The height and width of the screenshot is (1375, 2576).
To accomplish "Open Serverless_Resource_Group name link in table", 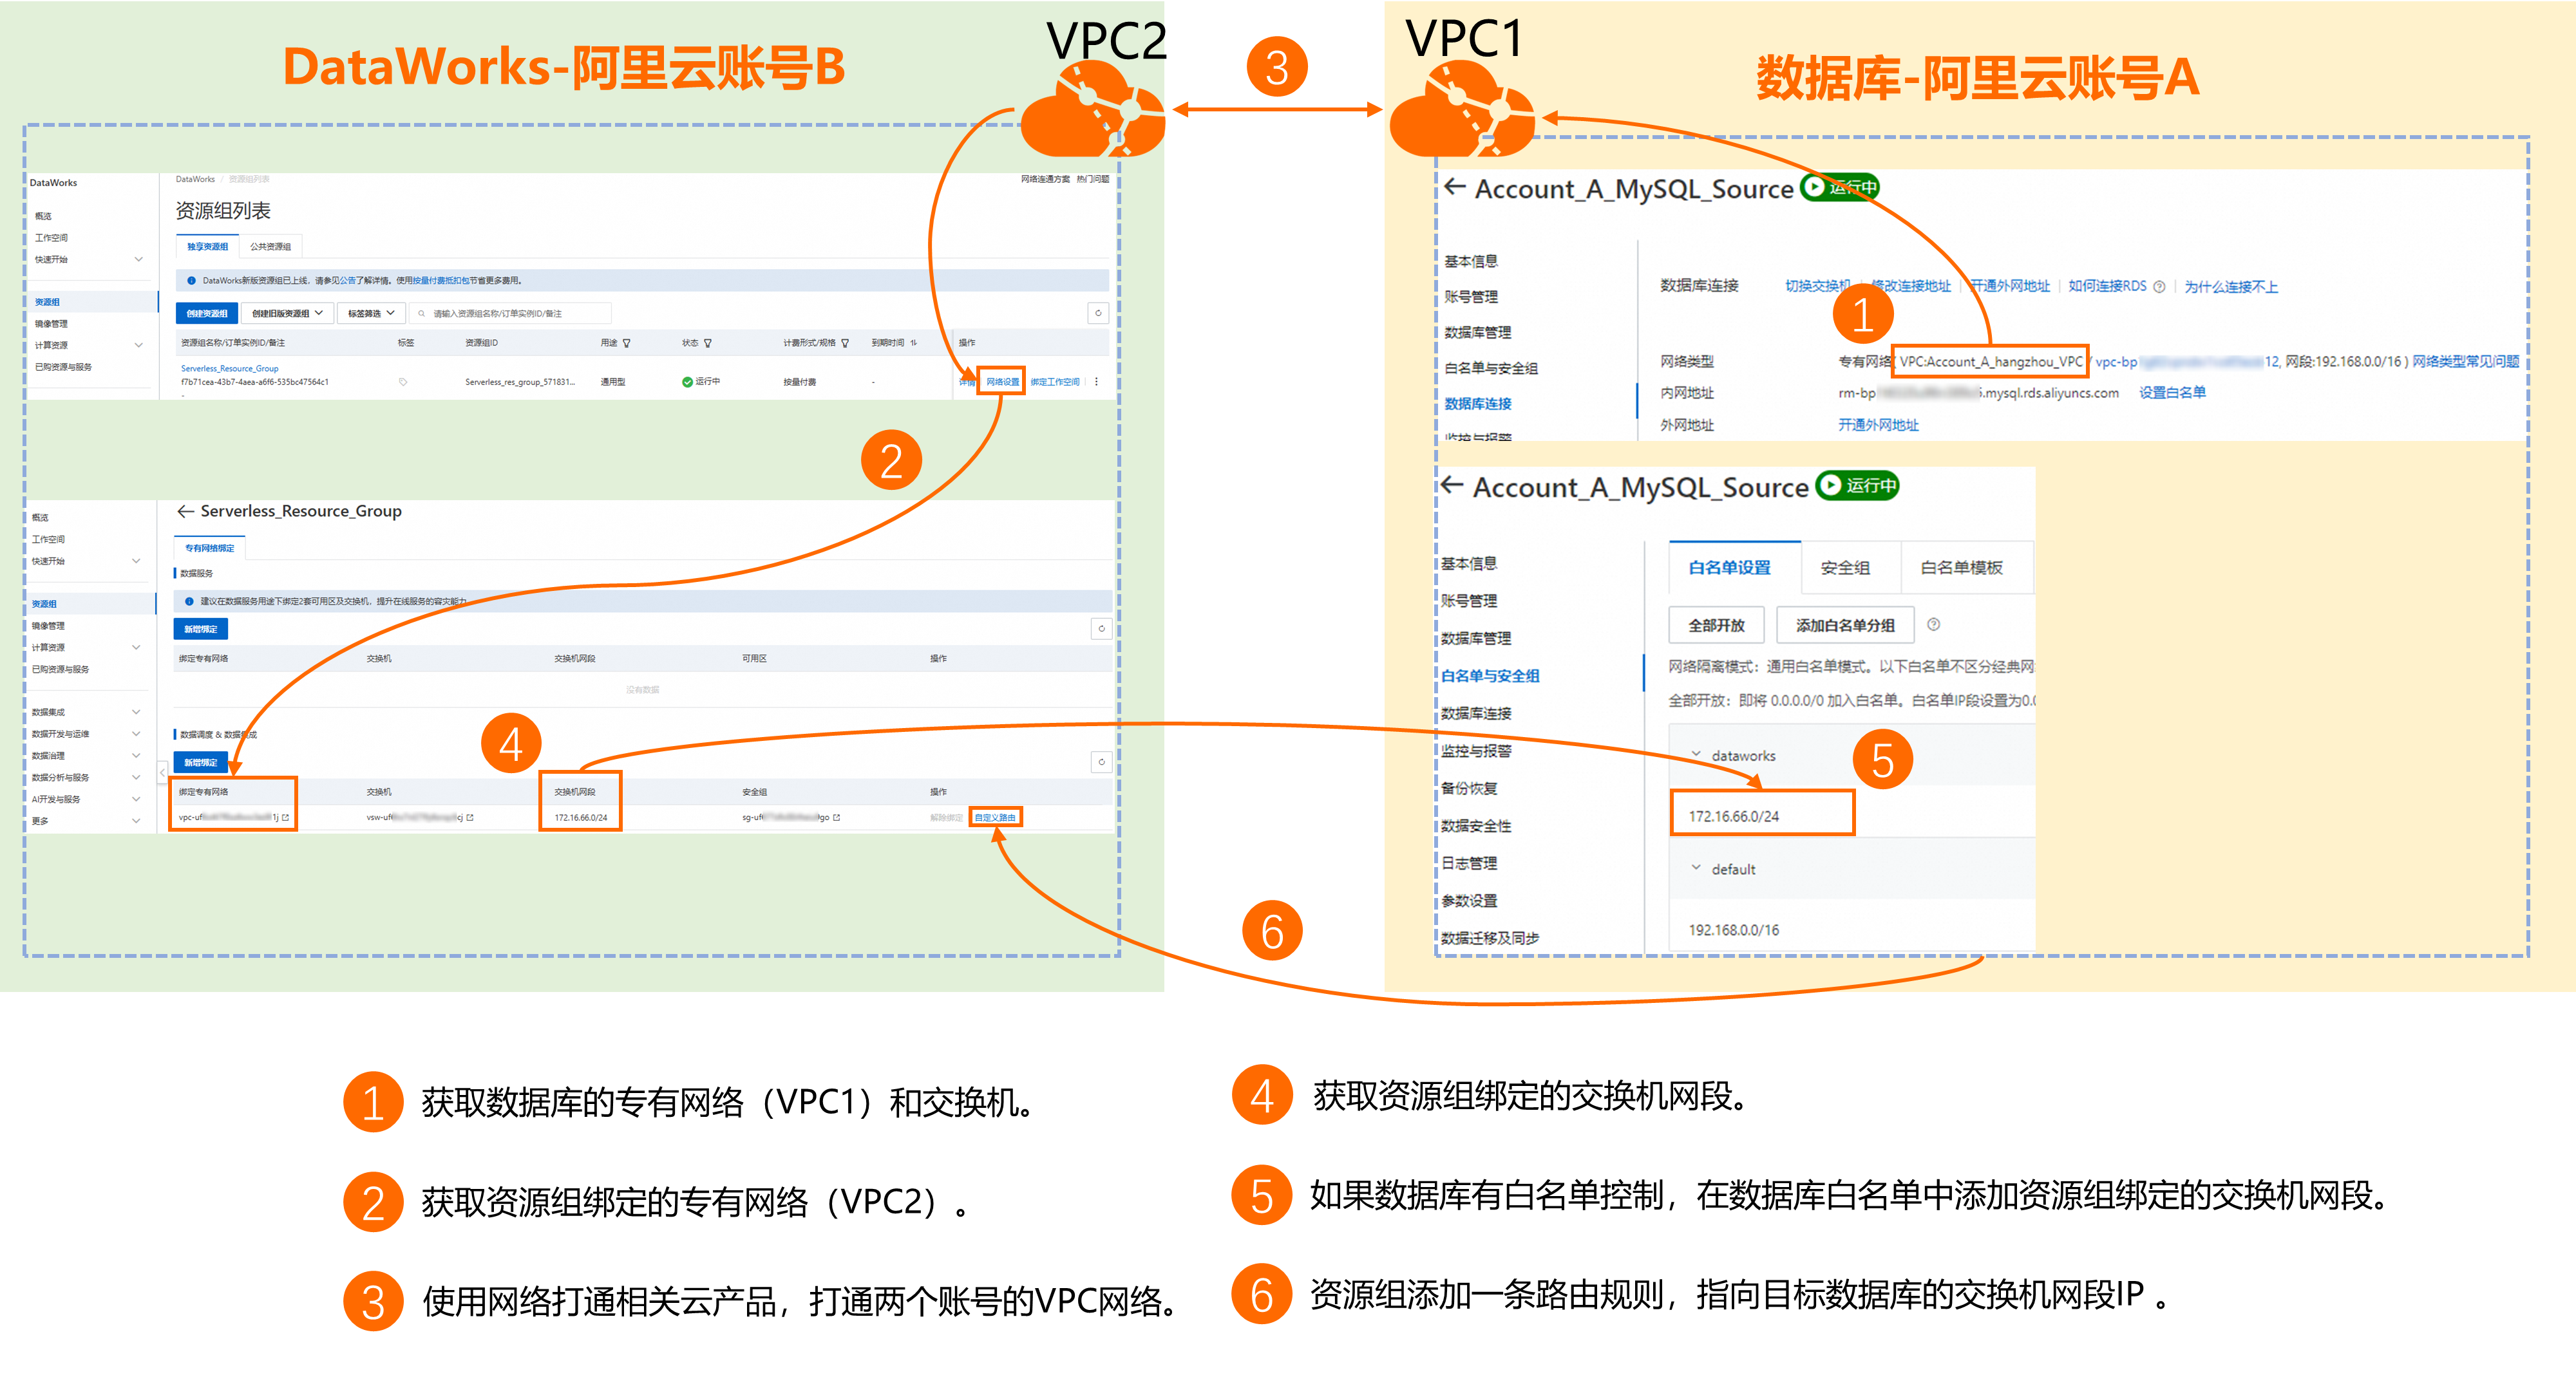I will (x=230, y=369).
